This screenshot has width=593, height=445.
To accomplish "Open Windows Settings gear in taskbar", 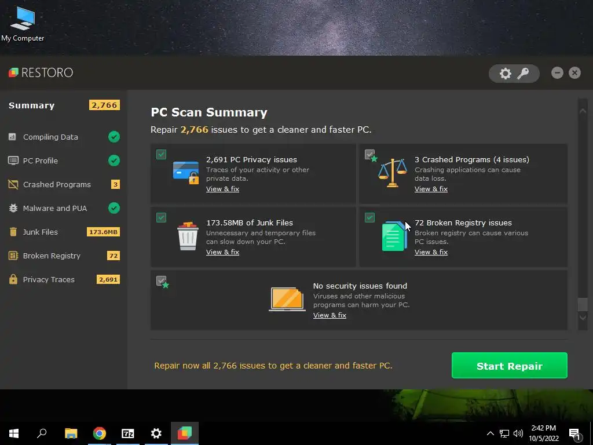I will pos(156,433).
